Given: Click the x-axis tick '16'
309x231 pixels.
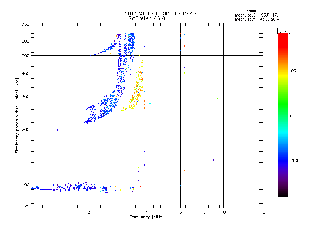Looking at the screenshot, I should point(263,212).
